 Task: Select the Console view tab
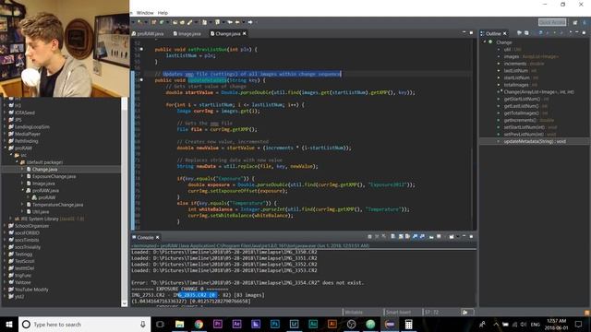point(145,238)
